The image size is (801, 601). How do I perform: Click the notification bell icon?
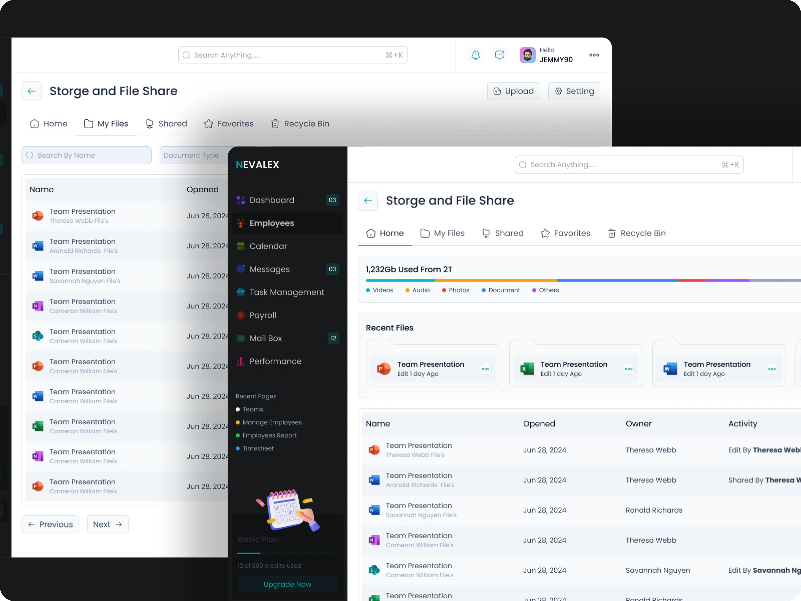point(475,55)
